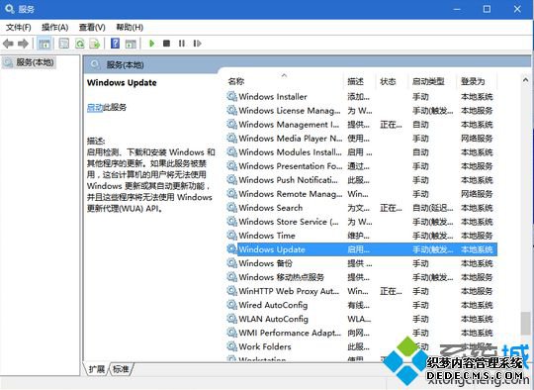This screenshot has width=534, height=390.
Task: Click 网络服务 login of Windows Media Player
Action: click(477, 139)
